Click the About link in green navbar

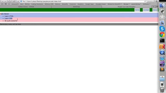[x=155, y=10]
